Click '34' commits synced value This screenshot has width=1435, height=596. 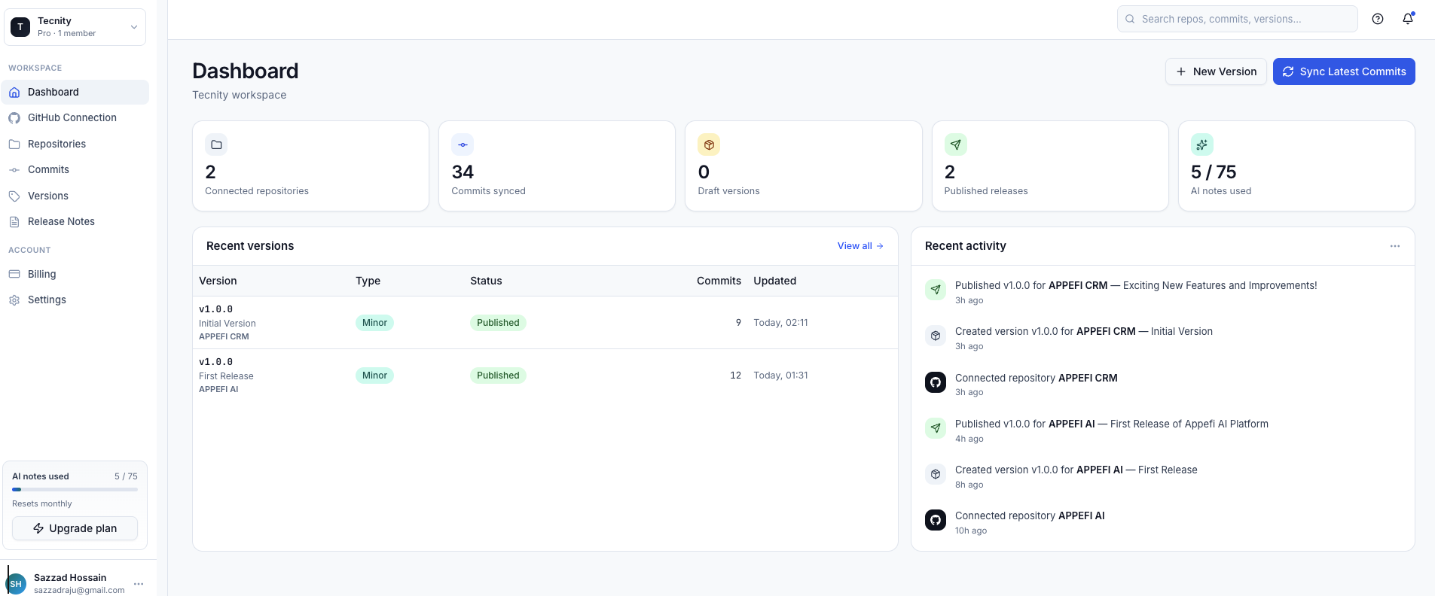pyautogui.click(x=463, y=172)
